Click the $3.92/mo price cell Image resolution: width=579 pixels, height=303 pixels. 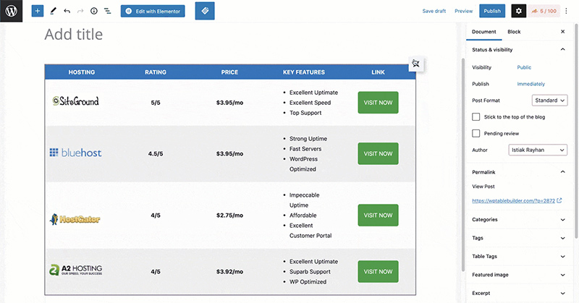[x=229, y=272]
